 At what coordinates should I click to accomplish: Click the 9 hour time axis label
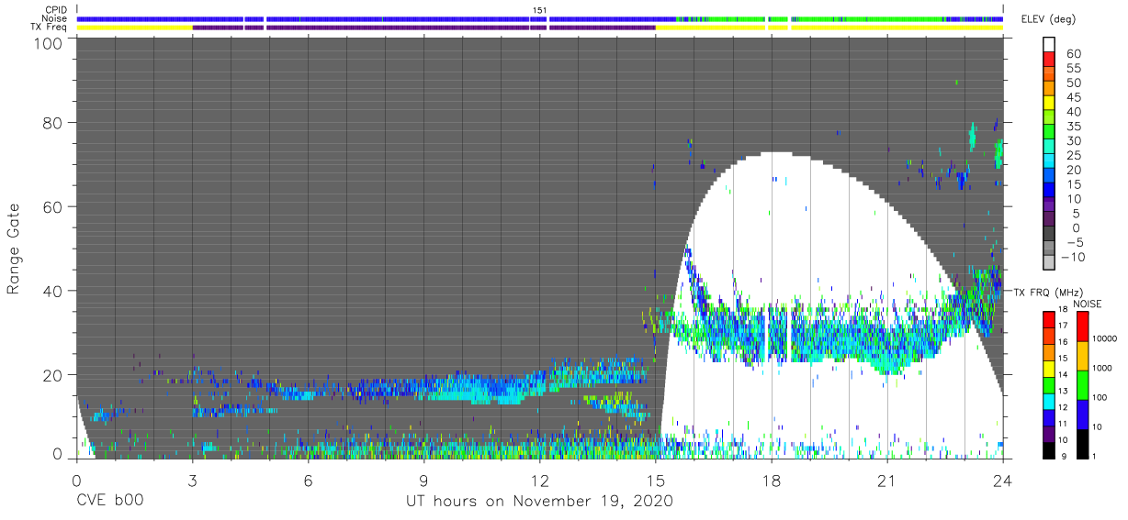(x=423, y=479)
